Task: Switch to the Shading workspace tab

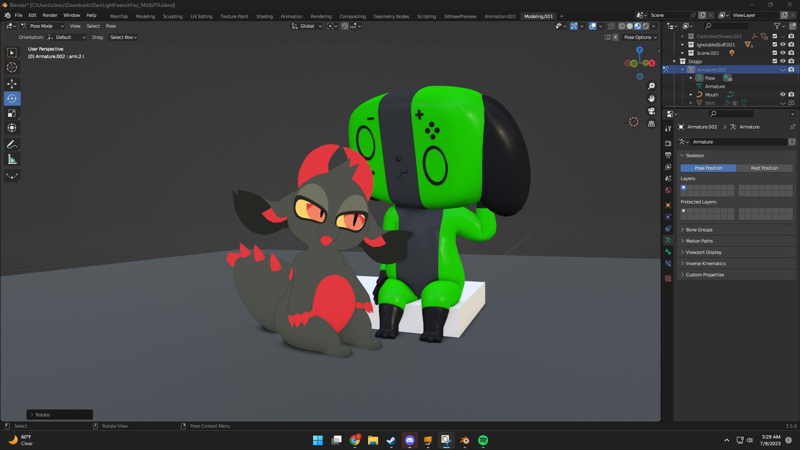Action: pyautogui.click(x=264, y=16)
